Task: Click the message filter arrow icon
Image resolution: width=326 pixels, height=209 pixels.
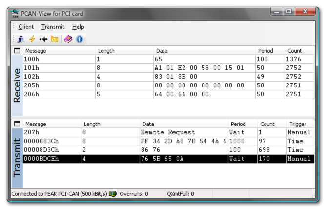Action: point(43,39)
